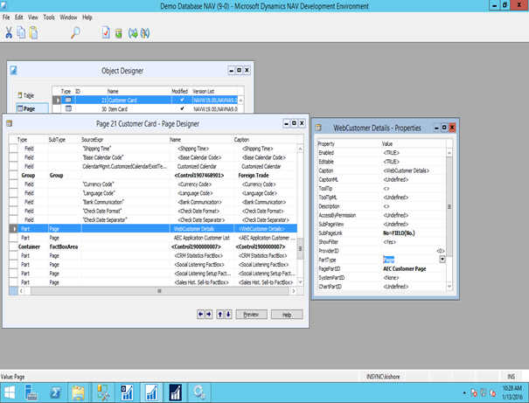Open File Explorer from taskbar
Screen dimensions: 529x403
pyautogui.click(x=79, y=393)
